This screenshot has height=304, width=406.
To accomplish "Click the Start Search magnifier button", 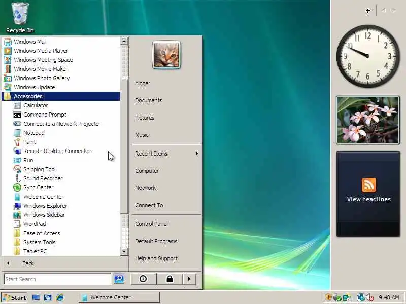I will pos(119,279).
